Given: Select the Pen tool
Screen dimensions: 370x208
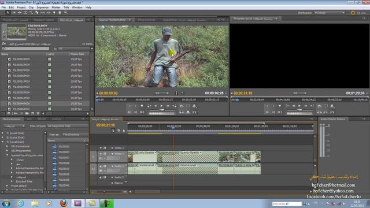Looking at the screenshot, I should click(x=54, y=13).
